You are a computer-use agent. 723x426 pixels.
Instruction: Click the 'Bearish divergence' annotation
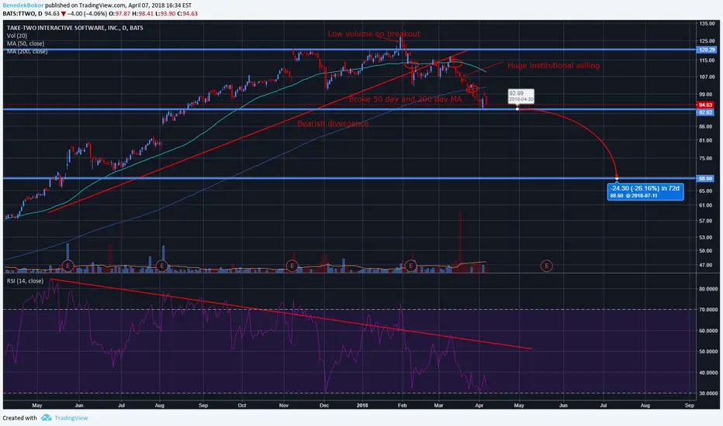[x=333, y=123]
